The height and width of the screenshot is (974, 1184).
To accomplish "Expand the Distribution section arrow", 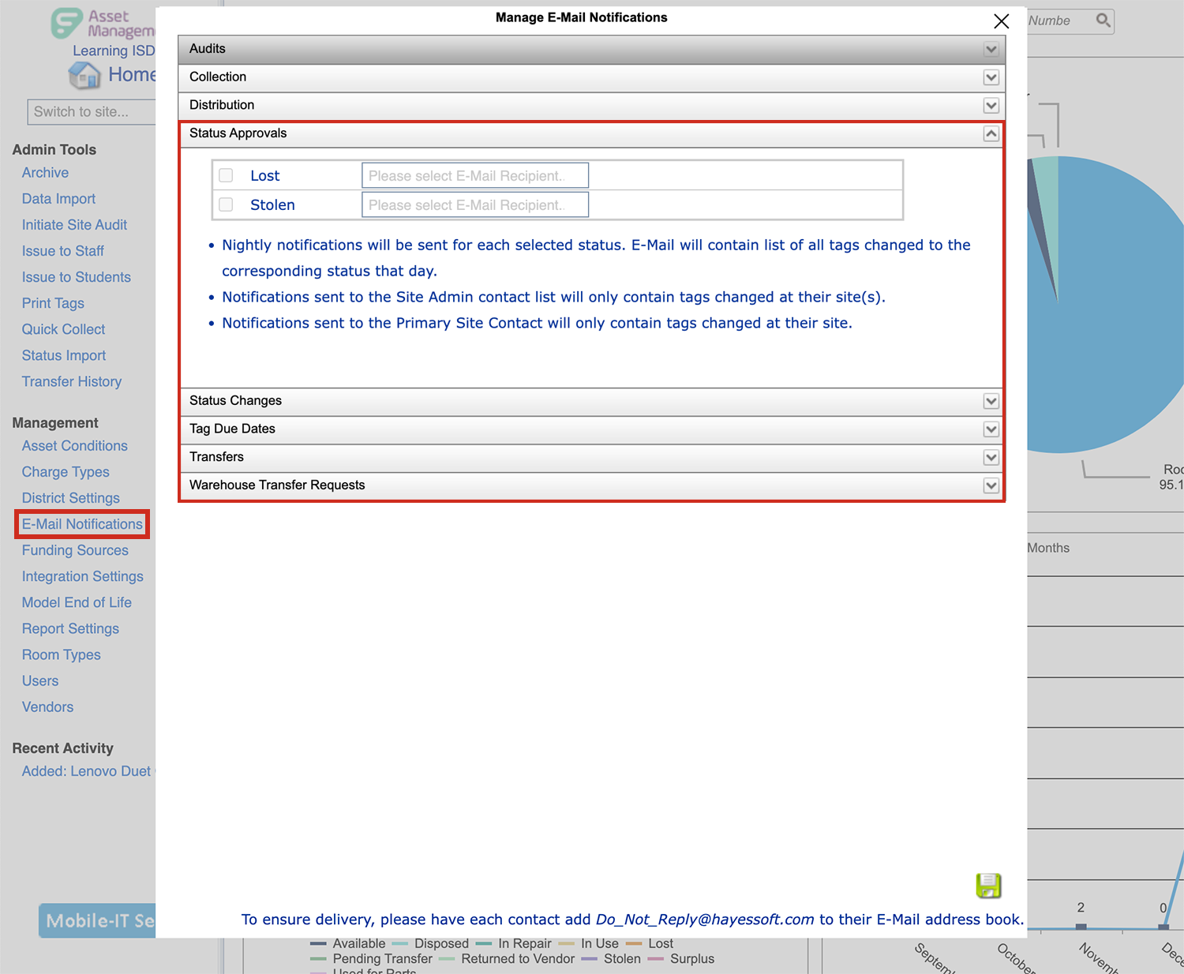I will 991,106.
